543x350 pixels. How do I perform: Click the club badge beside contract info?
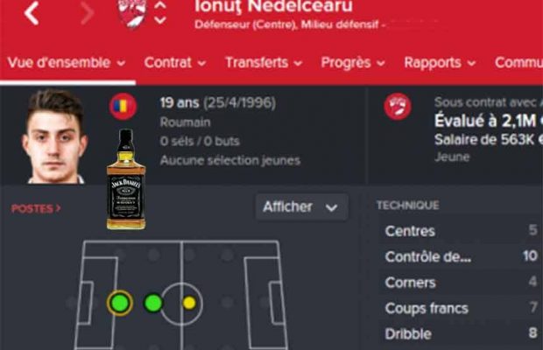click(398, 106)
